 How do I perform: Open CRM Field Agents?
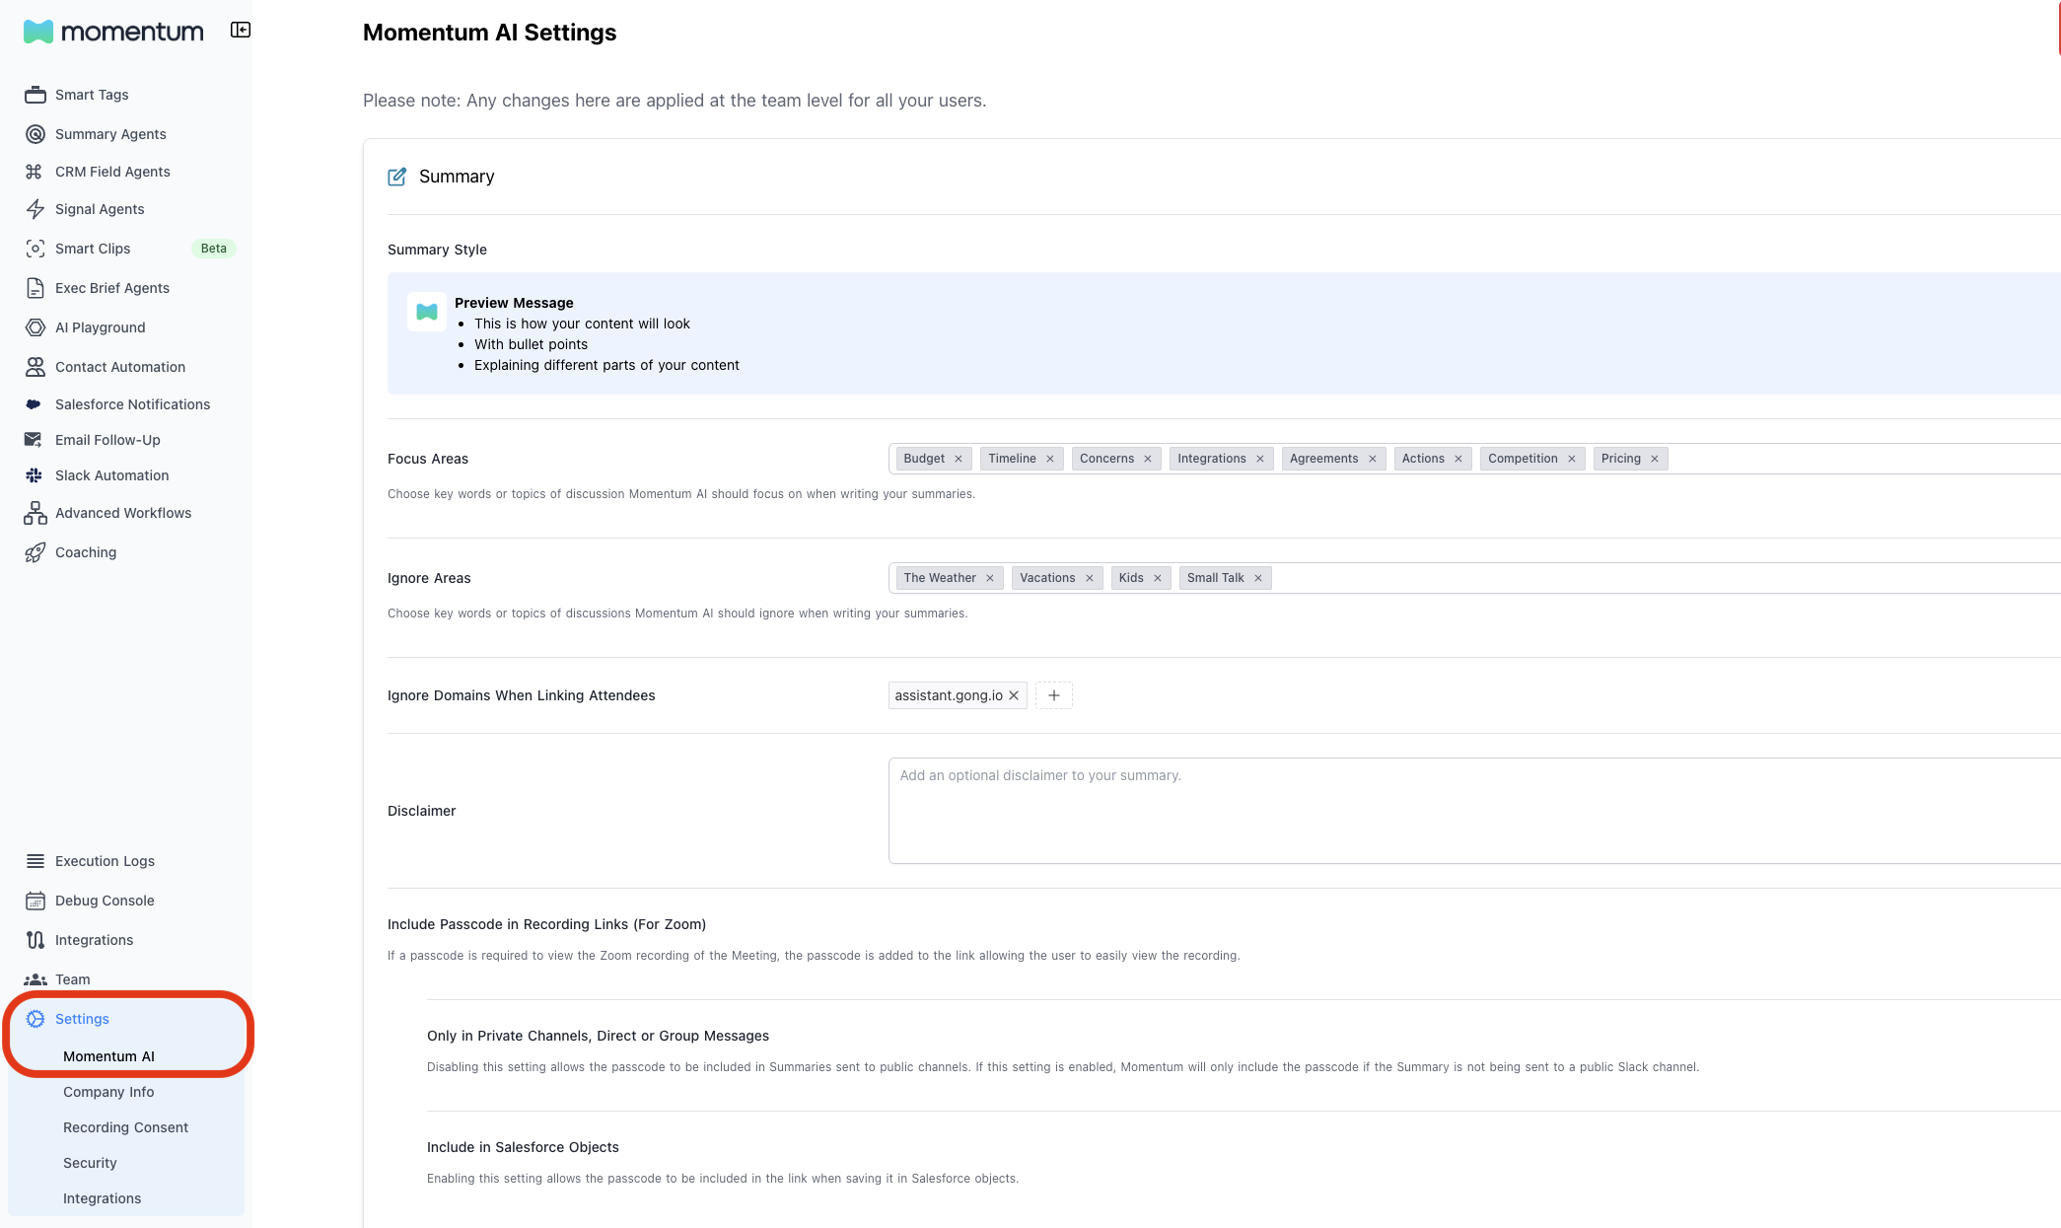point(111,171)
